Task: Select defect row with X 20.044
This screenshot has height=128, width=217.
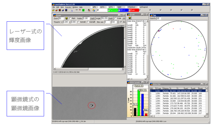Action: click(x=178, y=113)
